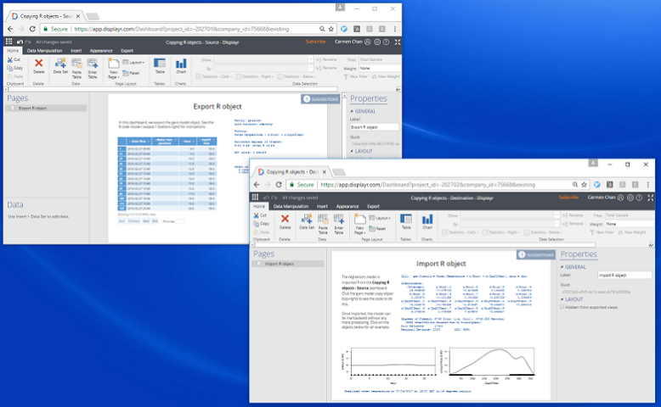
Task: Open Insert tab in Source window
Action: 76,51
